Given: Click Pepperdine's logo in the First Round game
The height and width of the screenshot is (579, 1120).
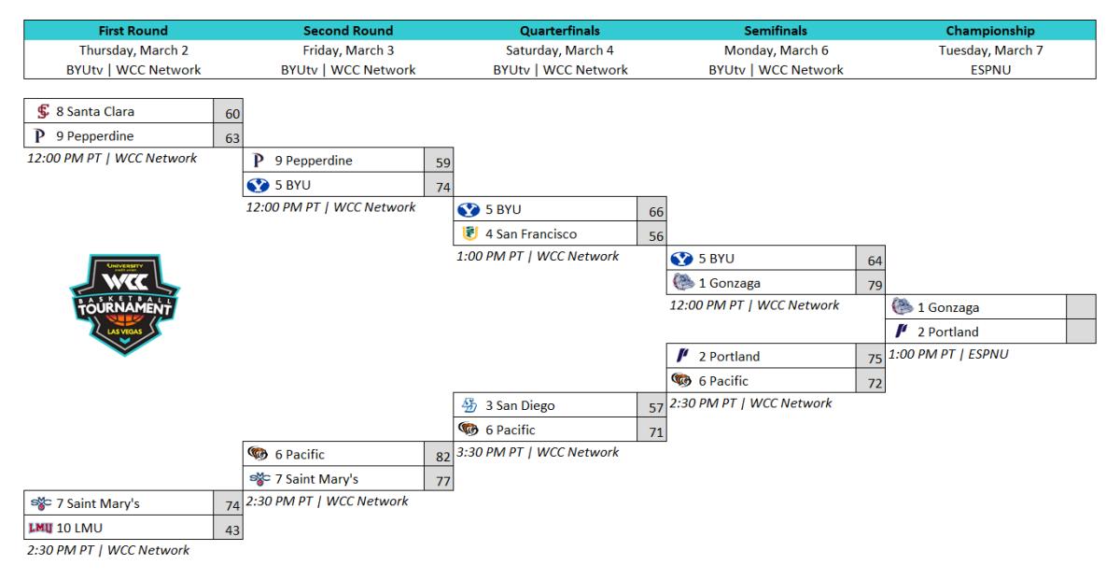Looking at the screenshot, I should [39, 137].
